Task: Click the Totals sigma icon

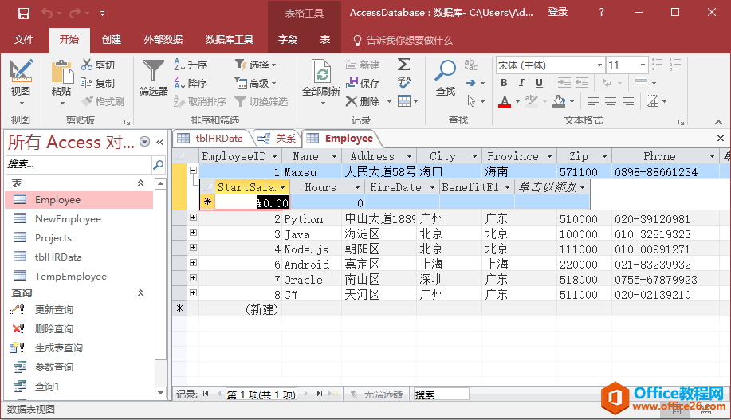Action: pyautogui.click(x=404, y=65)
